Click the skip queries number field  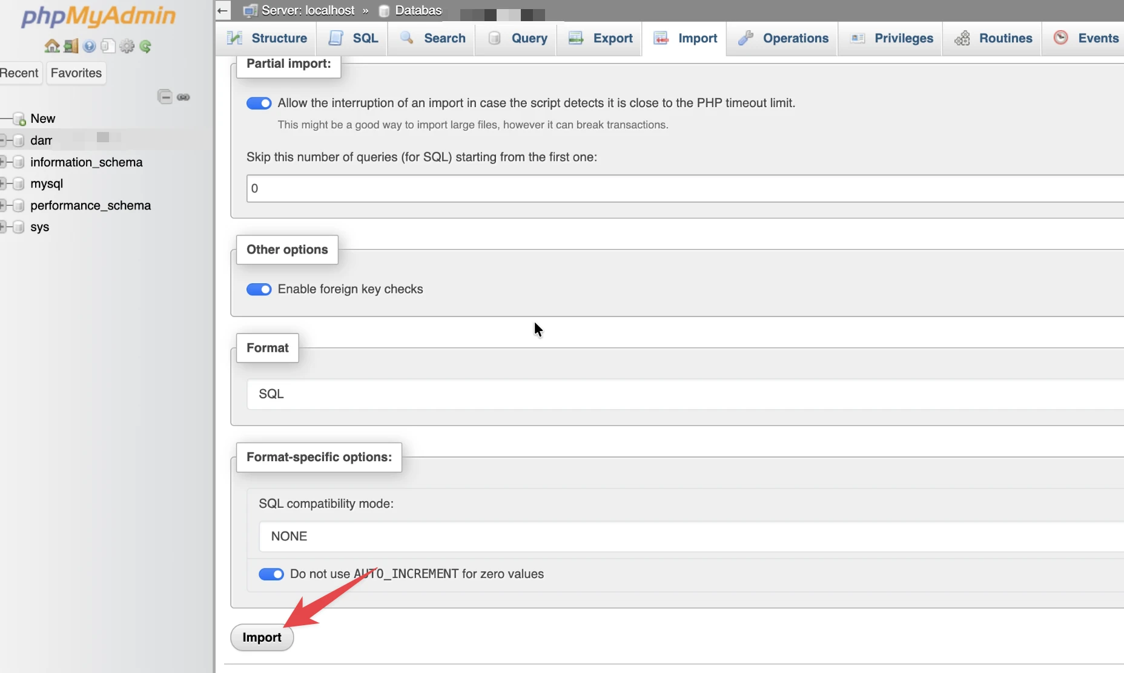[685, 188]
